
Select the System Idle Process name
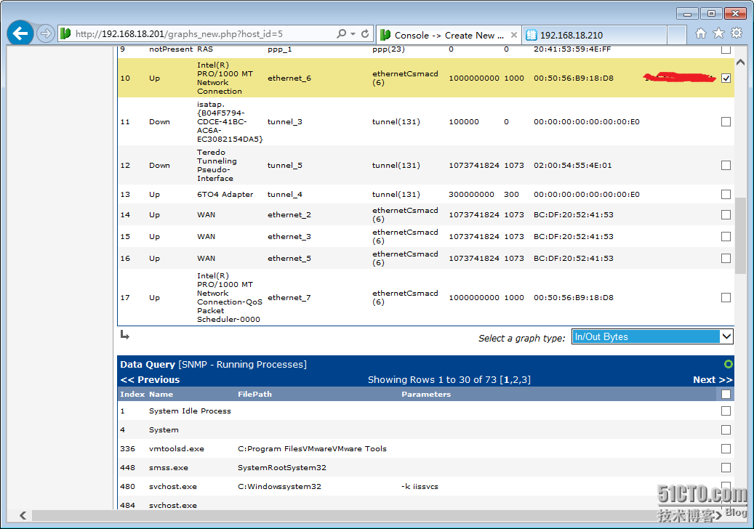(190, 411)
